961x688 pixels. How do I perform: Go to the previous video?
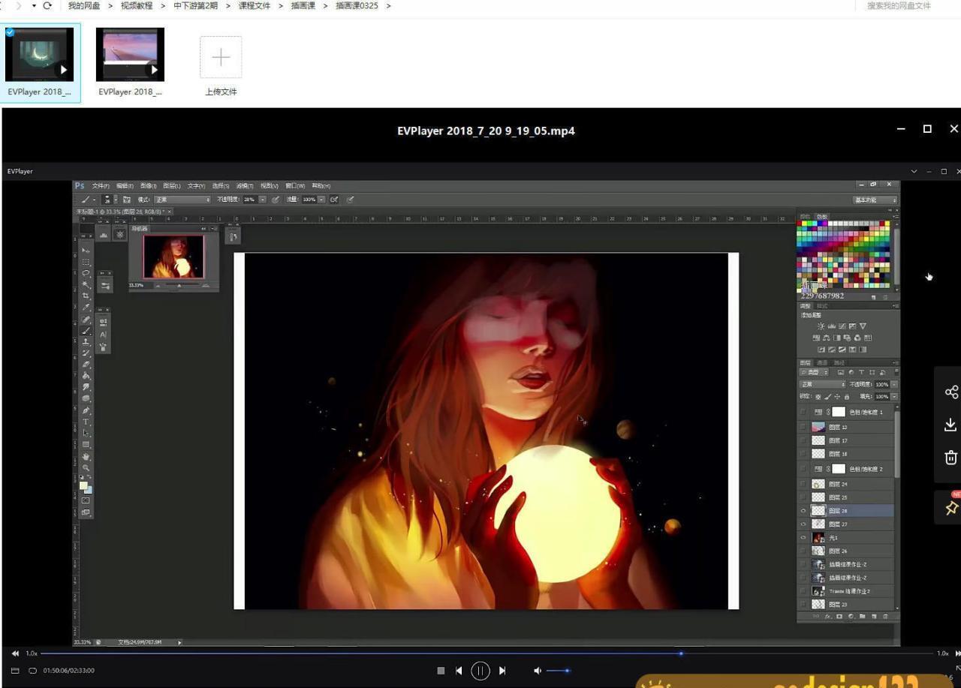tap(459, 671)
